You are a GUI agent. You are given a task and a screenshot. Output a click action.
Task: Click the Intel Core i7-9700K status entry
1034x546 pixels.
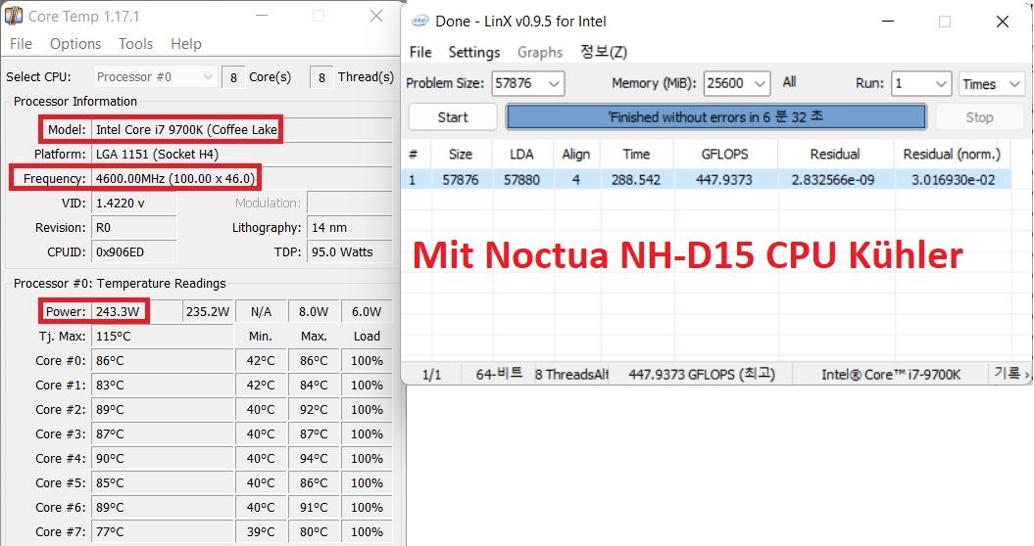coord(891,375)
